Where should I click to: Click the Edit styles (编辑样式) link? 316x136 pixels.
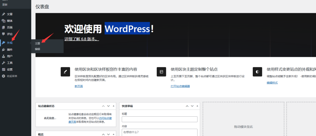(x=272, y=82)
